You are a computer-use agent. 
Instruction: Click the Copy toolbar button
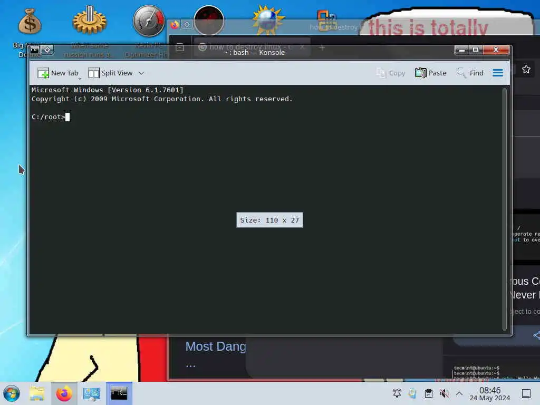(391, 73)
